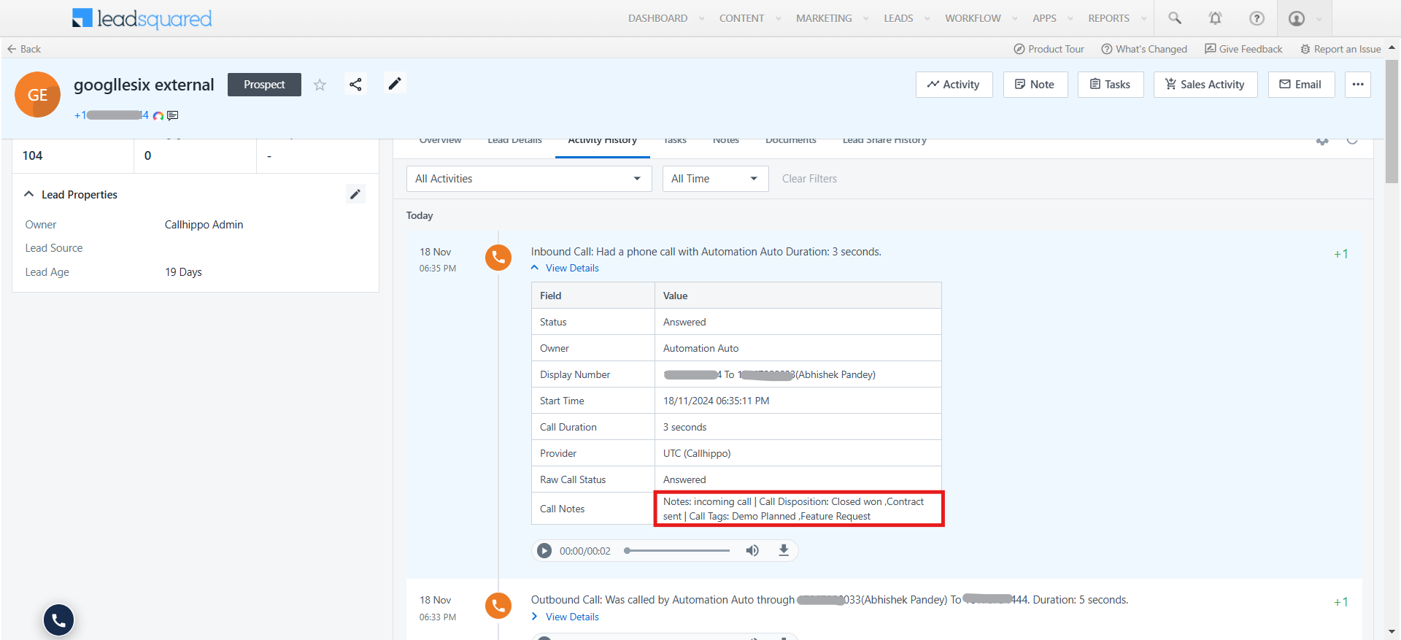
Task: Open the DASHBOARD menu
Action: point(658,18)
